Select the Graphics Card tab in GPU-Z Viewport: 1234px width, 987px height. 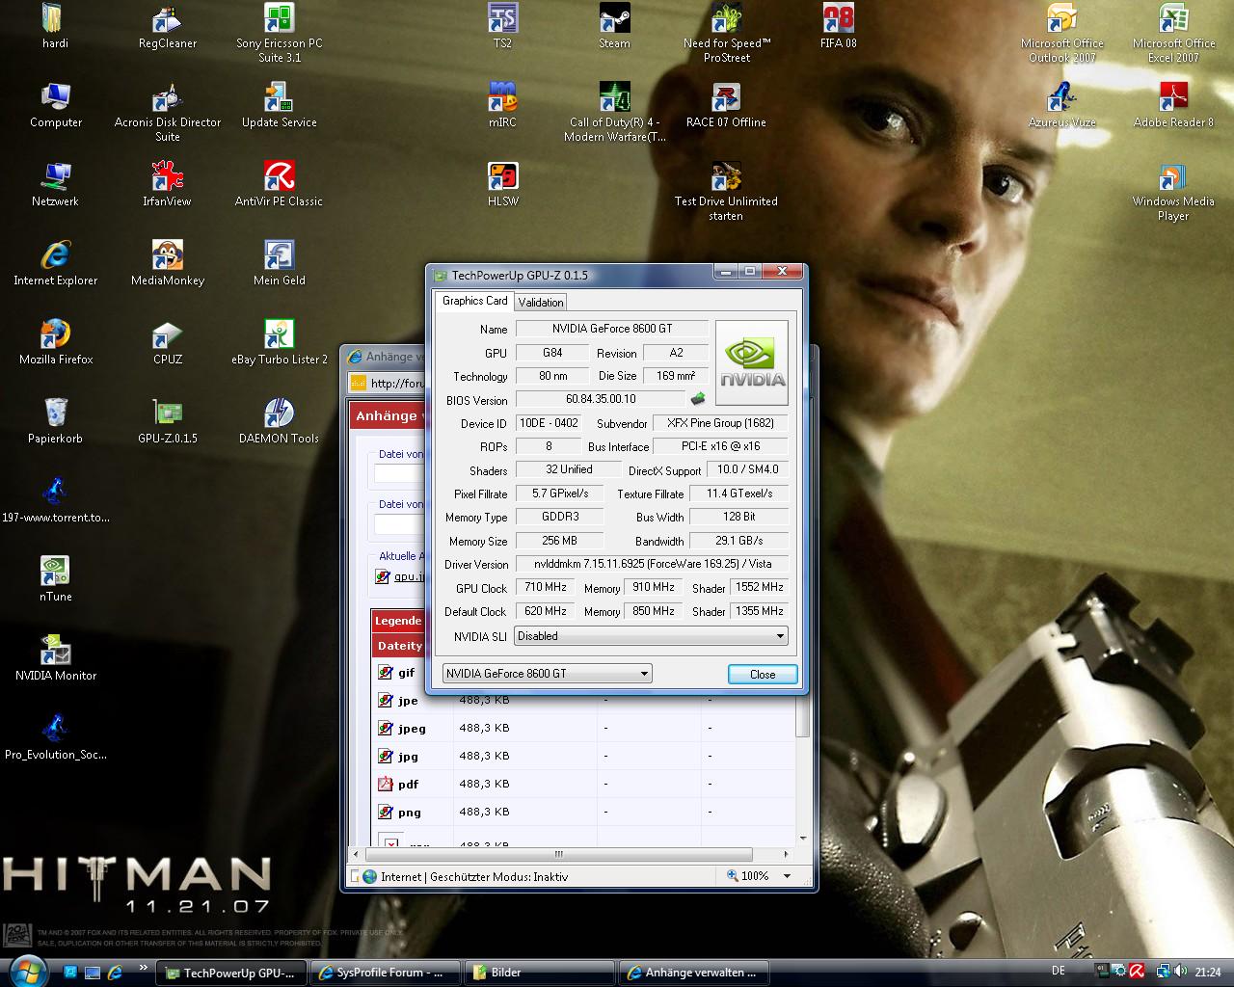(x=474, y=301)
